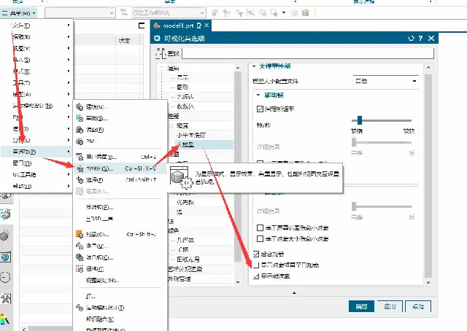Click the 用户界面 user interface icon

pos(80,156)
